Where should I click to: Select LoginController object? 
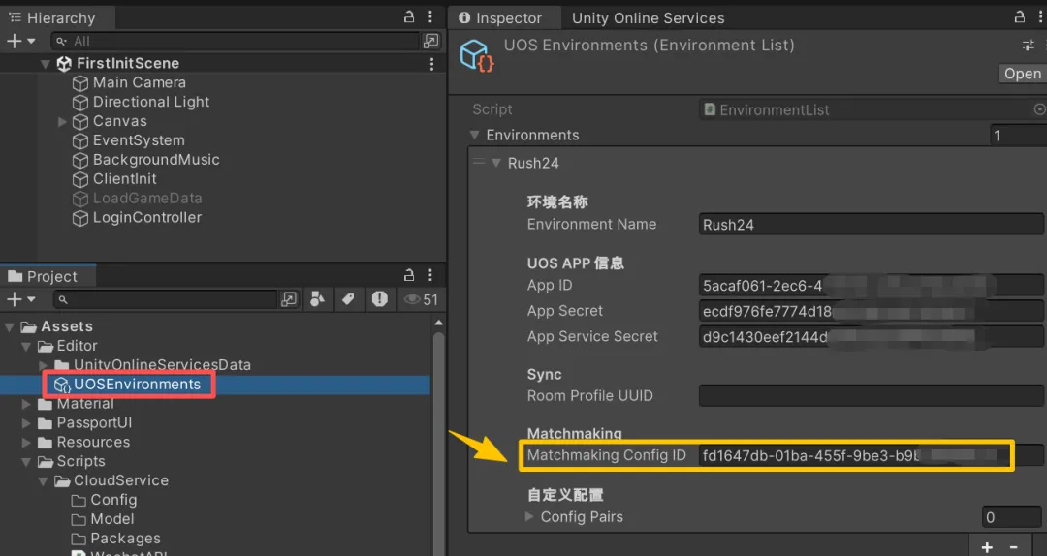click(x=147, y=218)
